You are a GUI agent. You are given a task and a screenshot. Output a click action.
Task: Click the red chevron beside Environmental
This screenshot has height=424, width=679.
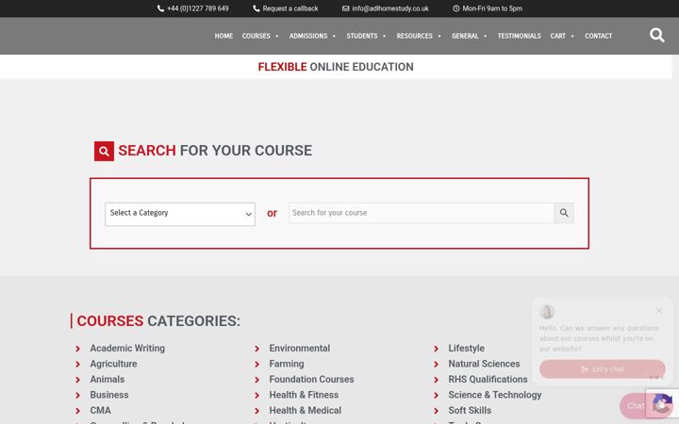257,349
